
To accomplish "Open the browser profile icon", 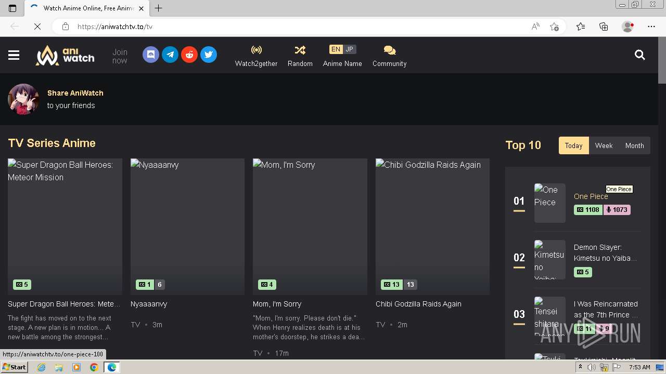I will [x=628, y=26].
